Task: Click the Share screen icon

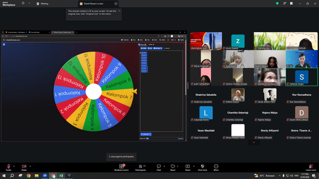Action: [x=187, y=167]
